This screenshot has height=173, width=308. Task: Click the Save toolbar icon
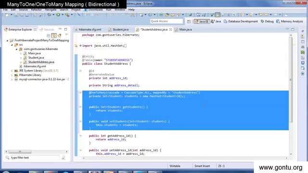[16, 15]
